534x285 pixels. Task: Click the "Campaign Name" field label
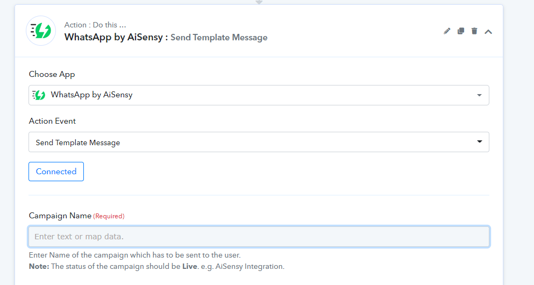pyautogui.click(x=60, y=216)
